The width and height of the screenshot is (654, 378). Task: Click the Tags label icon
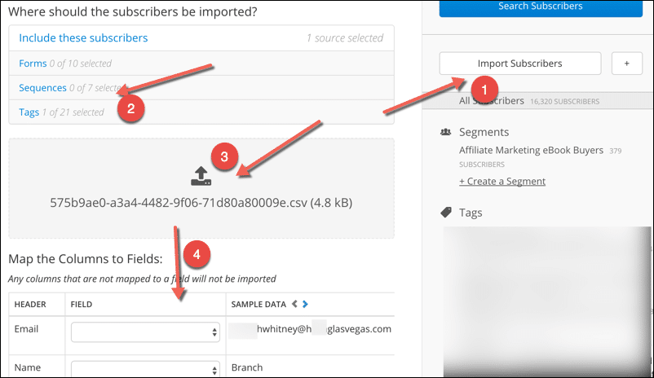[x=446, y=213]
